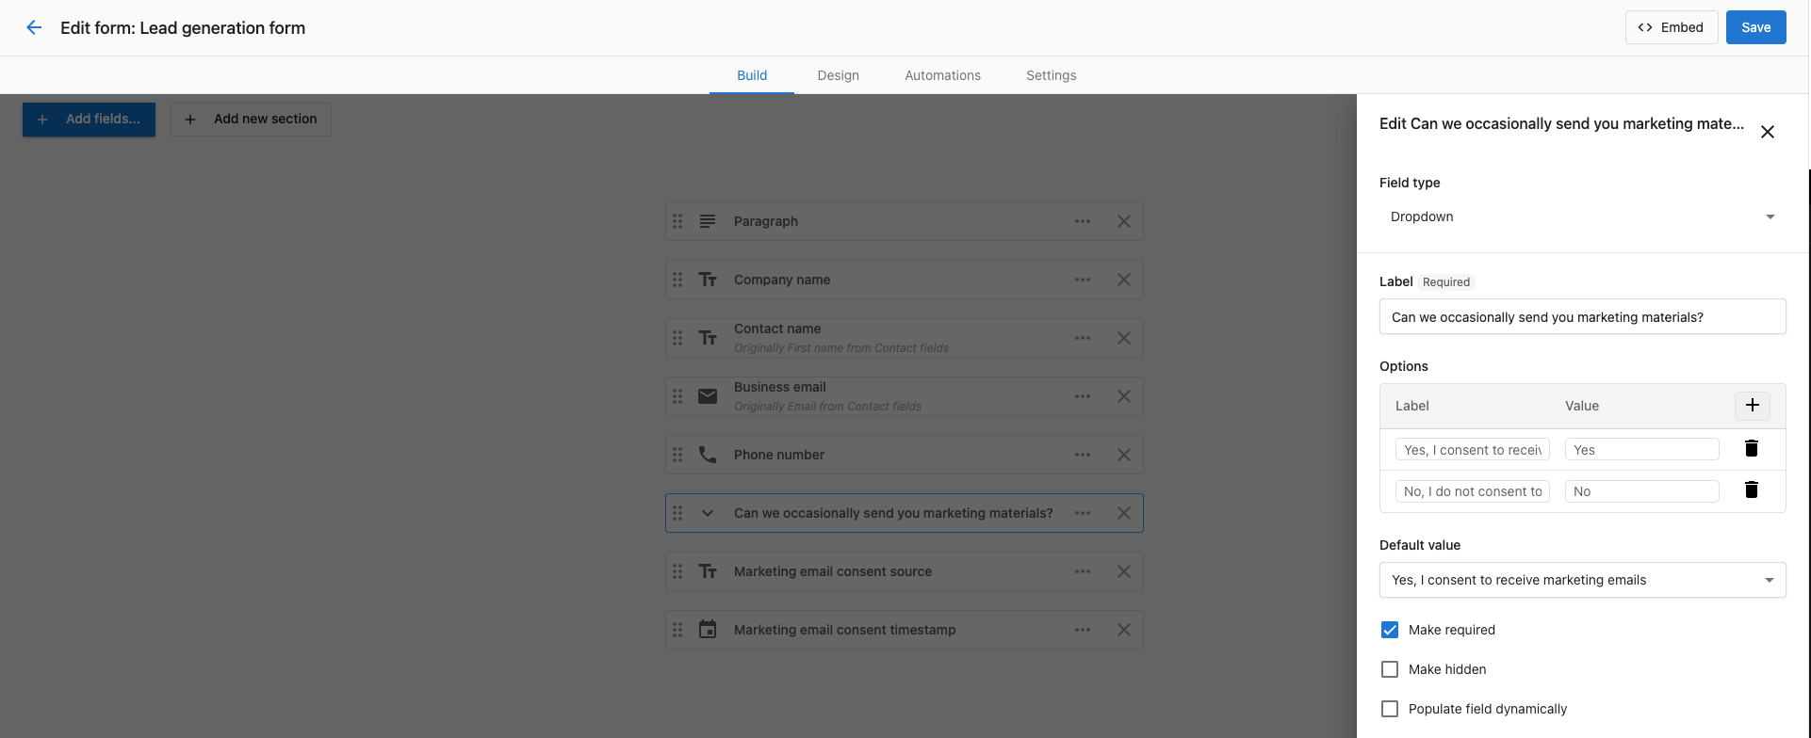The height and width of the screenshot is (738, 1811).
Task: Remove the Business email field
Action: [x=1124, y=396]
